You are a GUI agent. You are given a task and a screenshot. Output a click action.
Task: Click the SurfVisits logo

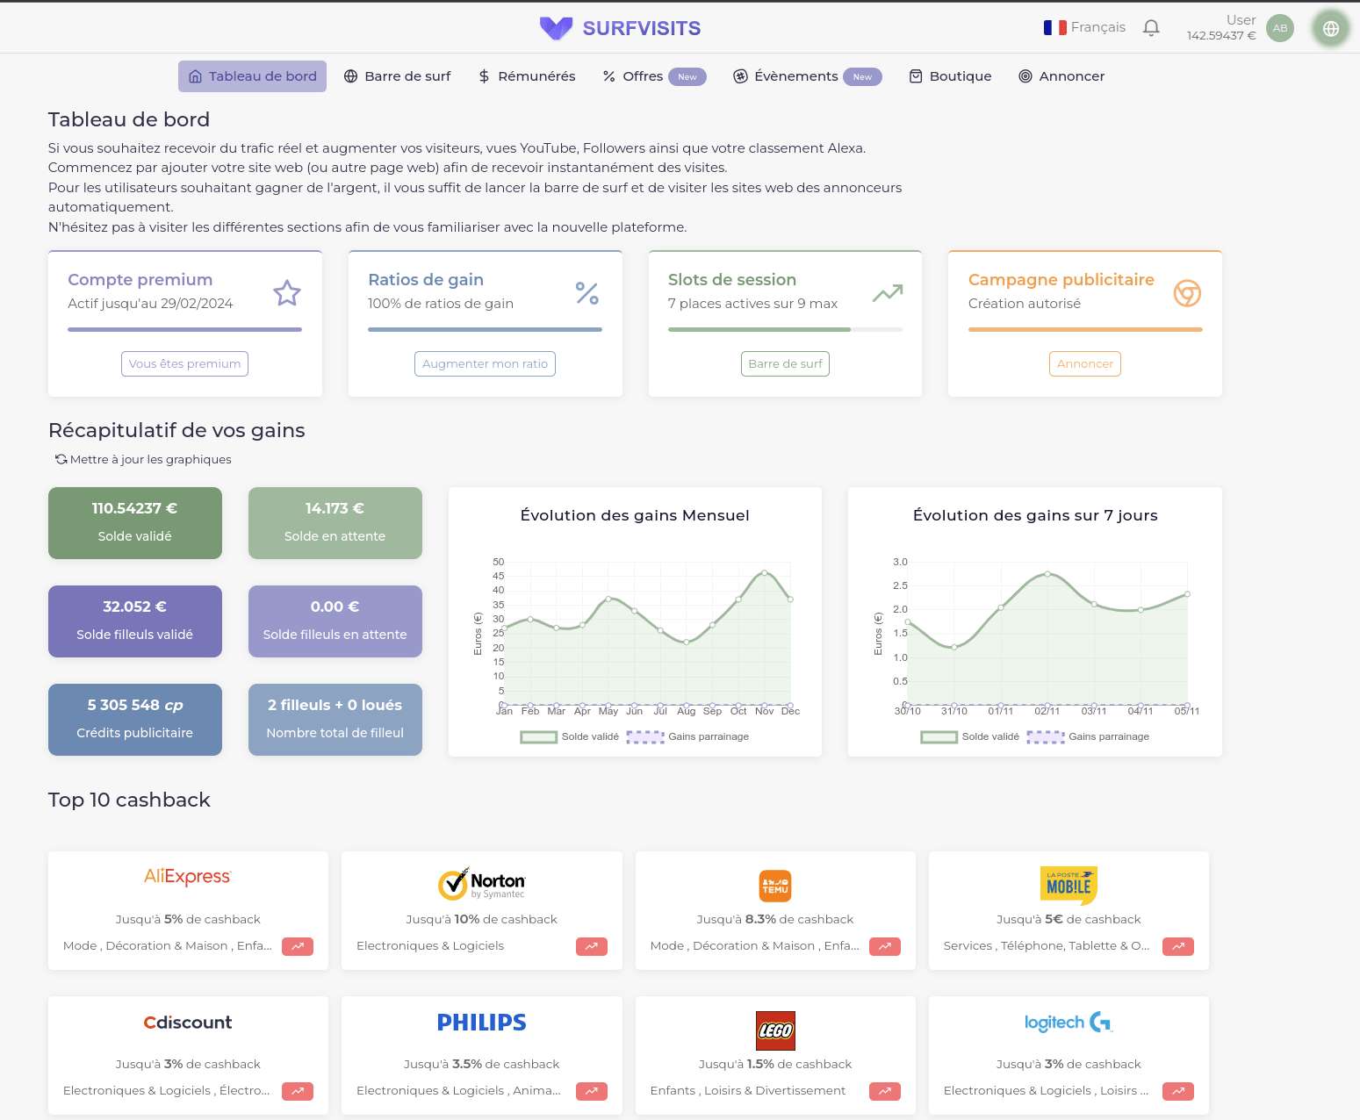click(620, 28)
